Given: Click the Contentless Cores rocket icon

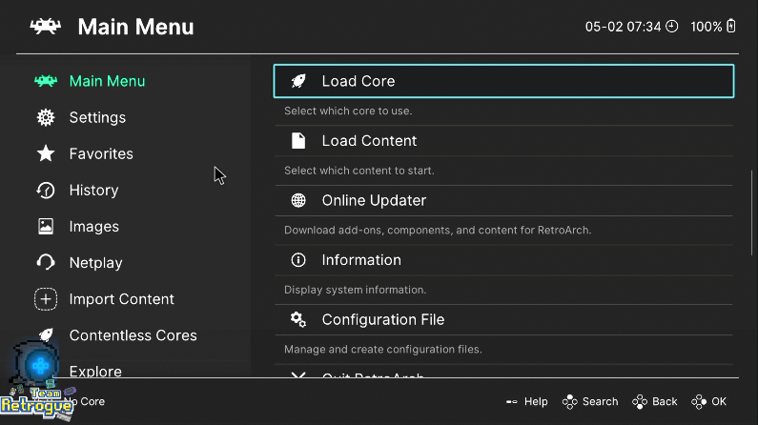Looking at the screenshot, I should pyautogui.click(x=46, y=334).
